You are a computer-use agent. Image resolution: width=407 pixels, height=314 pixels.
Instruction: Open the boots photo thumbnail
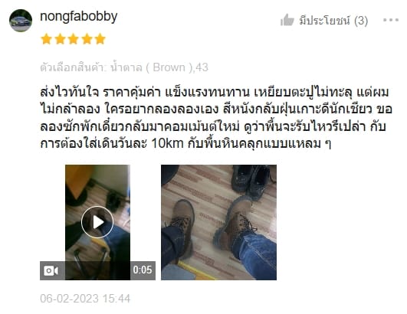[x=218, y=222]
